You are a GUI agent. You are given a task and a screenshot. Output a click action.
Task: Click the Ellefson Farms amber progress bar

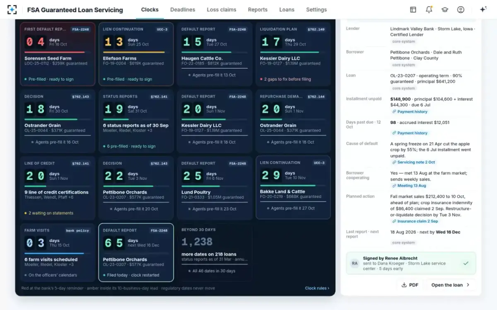[134, 52]
